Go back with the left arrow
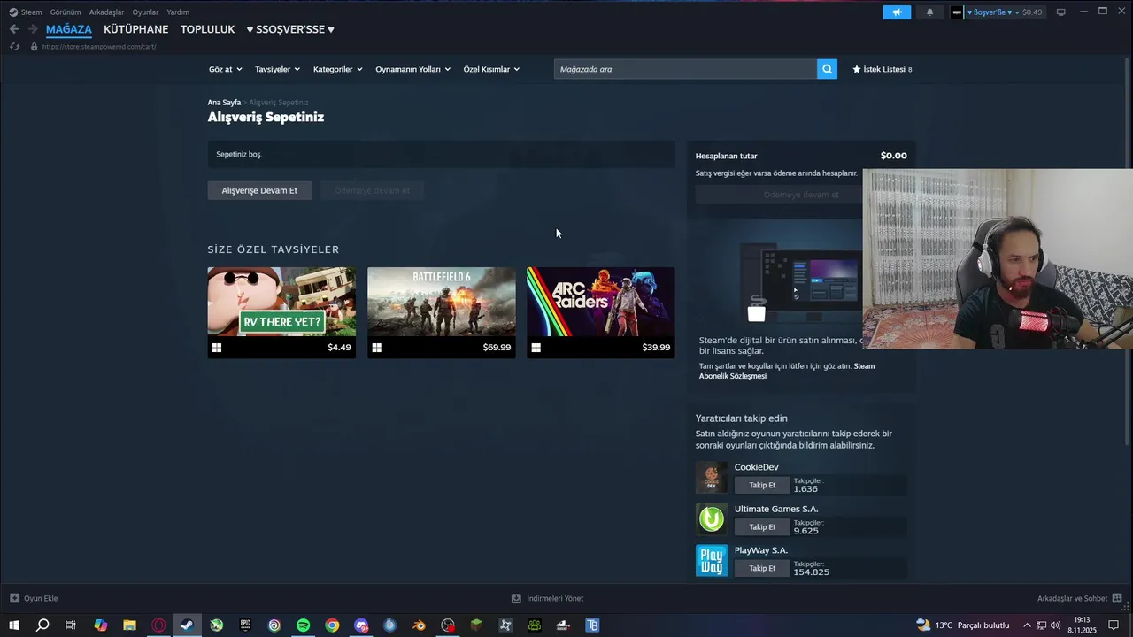The width and height of the screenshot is (1133, 637). (13, 29)
